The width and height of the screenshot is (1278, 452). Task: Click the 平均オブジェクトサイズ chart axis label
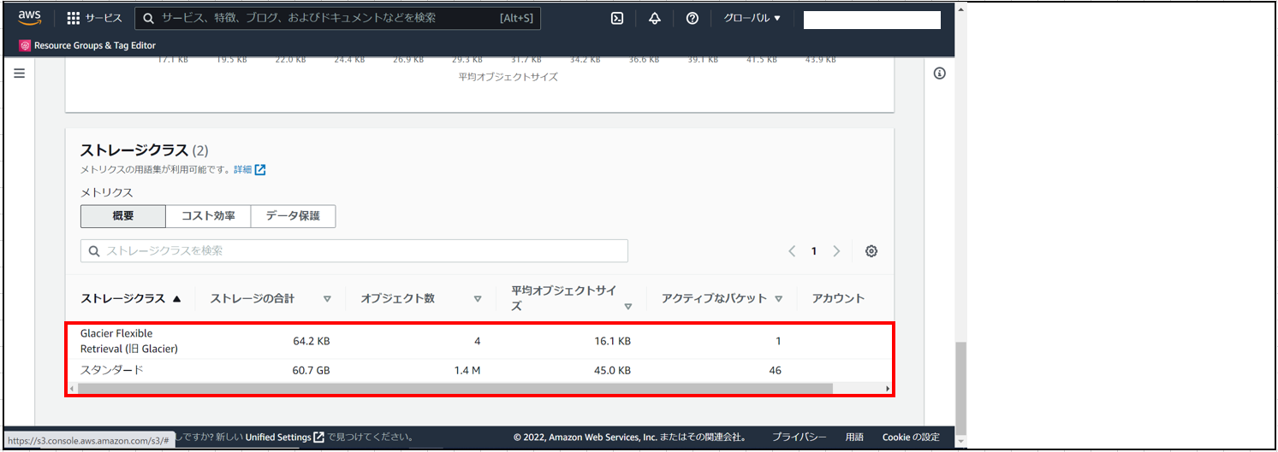click(508, 77)
